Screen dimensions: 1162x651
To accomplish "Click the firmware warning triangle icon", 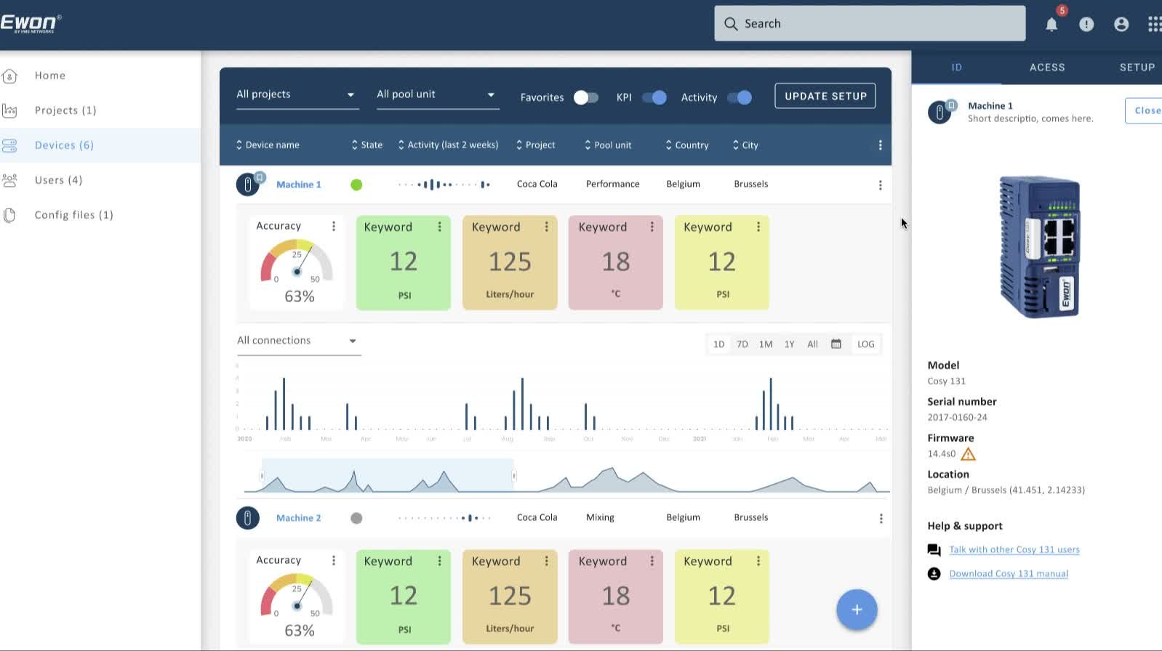I will click(x=968, y=454).
